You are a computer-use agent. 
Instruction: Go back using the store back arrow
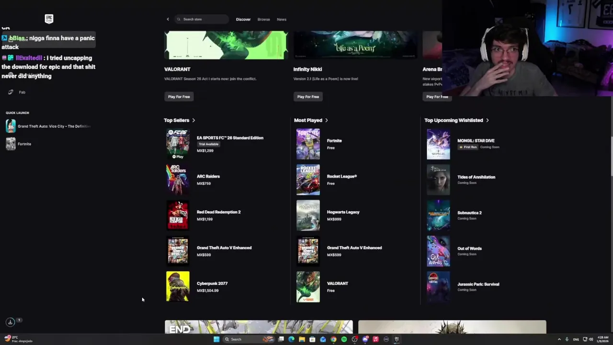168,19
